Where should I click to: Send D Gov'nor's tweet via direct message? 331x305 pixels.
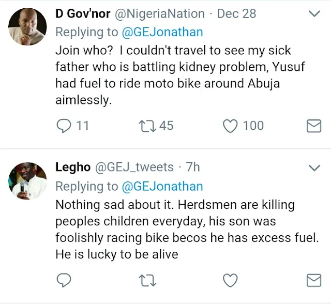pos(314,126)
